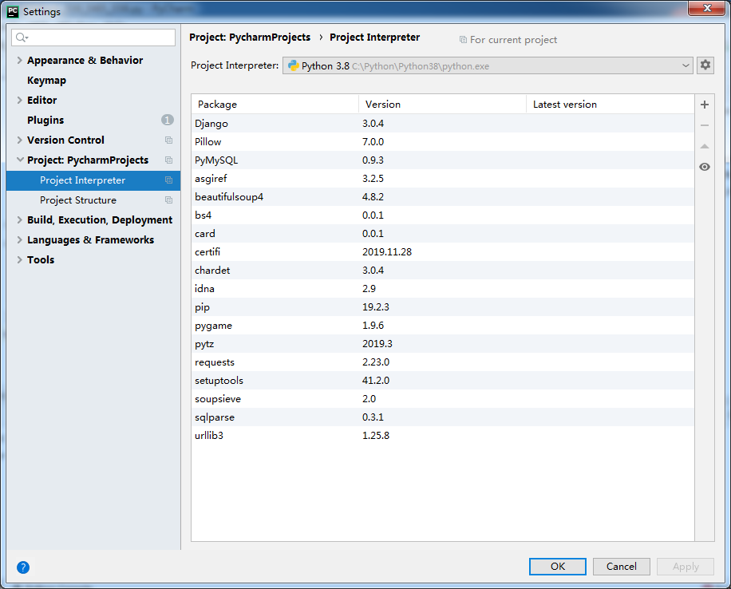Select the urllib3 package row

(x=442, y=435)
